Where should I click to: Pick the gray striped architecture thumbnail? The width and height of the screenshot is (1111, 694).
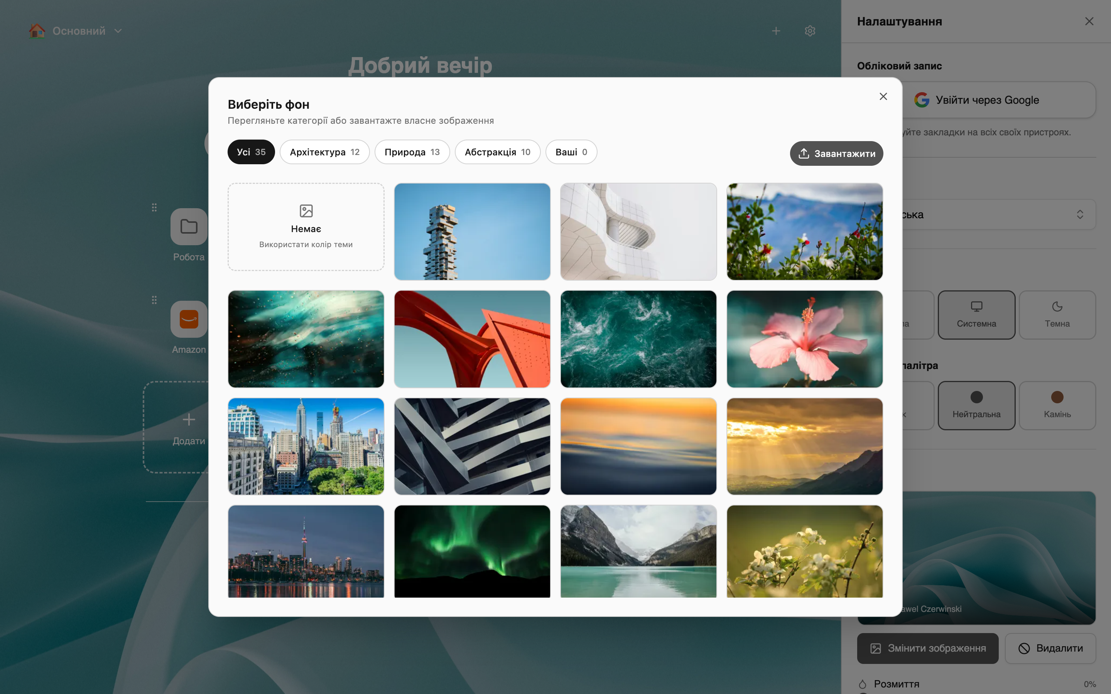point(472,446)
